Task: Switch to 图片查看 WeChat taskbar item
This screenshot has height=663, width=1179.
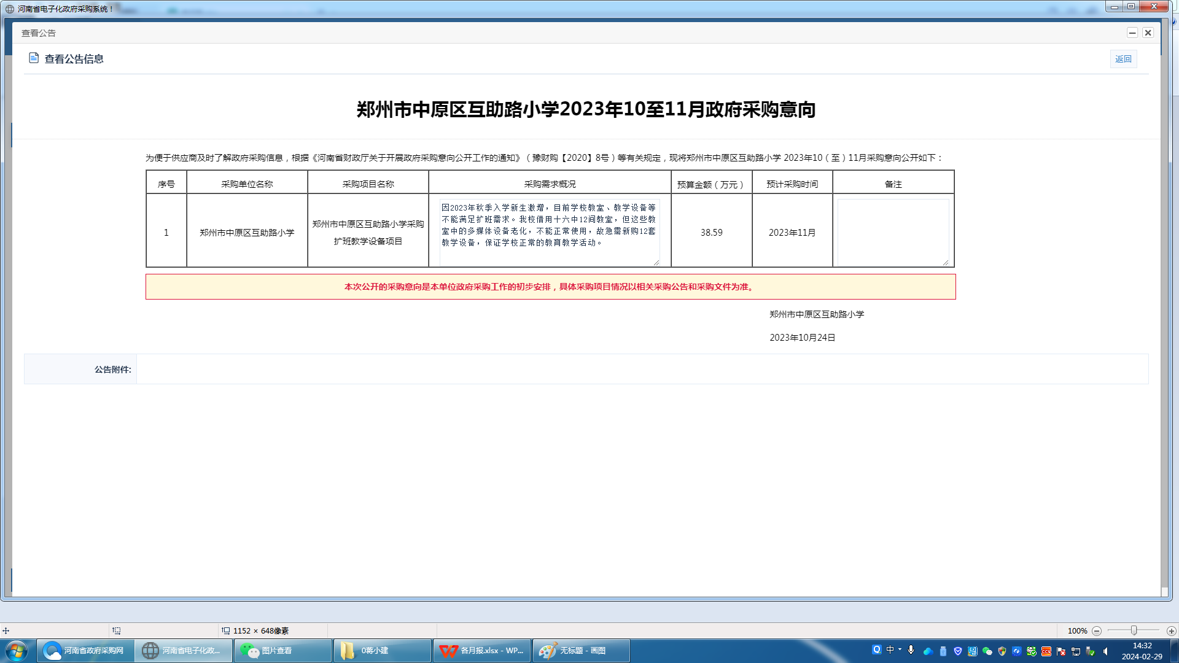Action: coord(283,651)
